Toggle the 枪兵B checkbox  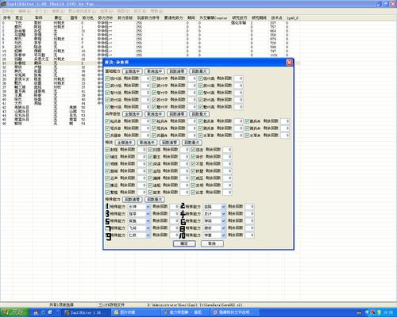tap(107, 121)
